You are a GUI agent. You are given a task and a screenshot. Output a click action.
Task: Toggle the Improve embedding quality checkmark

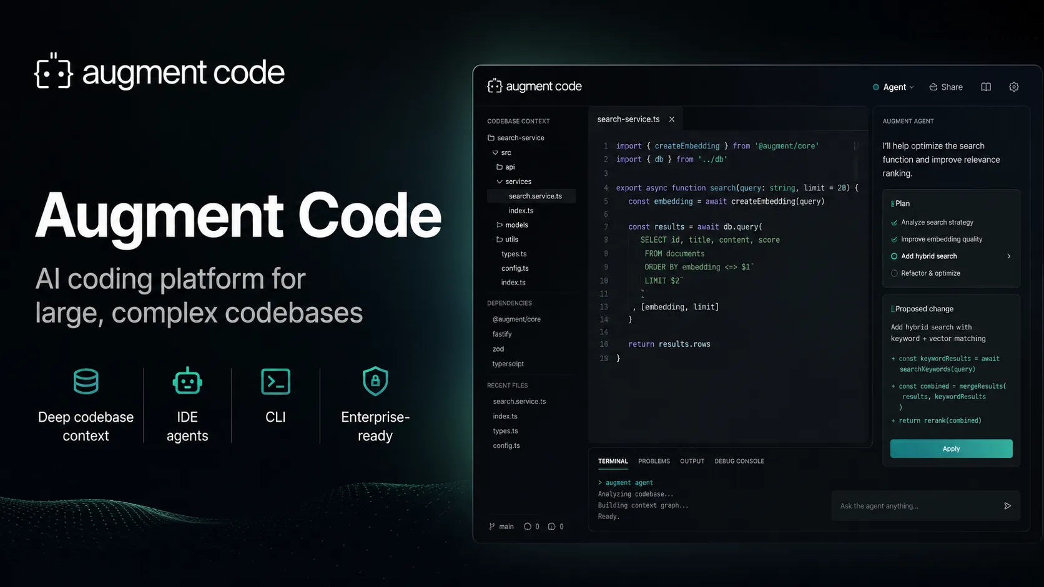click(894, 240)
